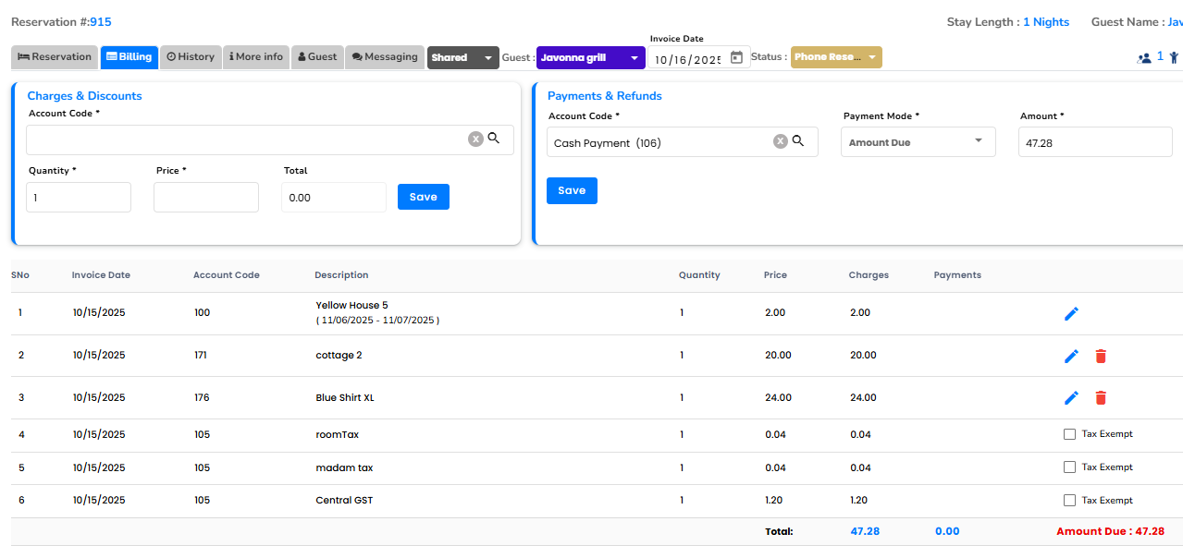Click the guests count icon
1183x558 pixels.
(x=1144, y=57)
